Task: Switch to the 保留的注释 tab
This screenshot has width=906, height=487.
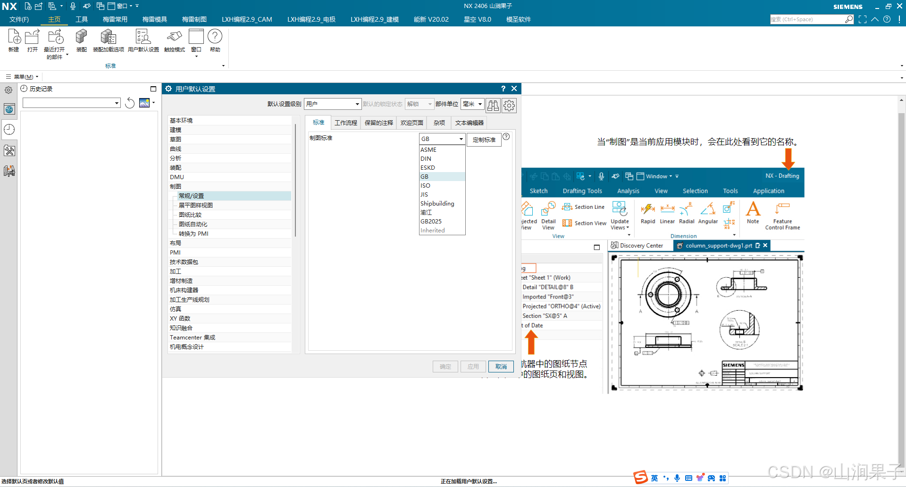Action: [378, 123]
